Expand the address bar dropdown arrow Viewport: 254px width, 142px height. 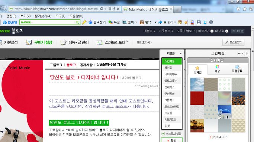point(106,9)
